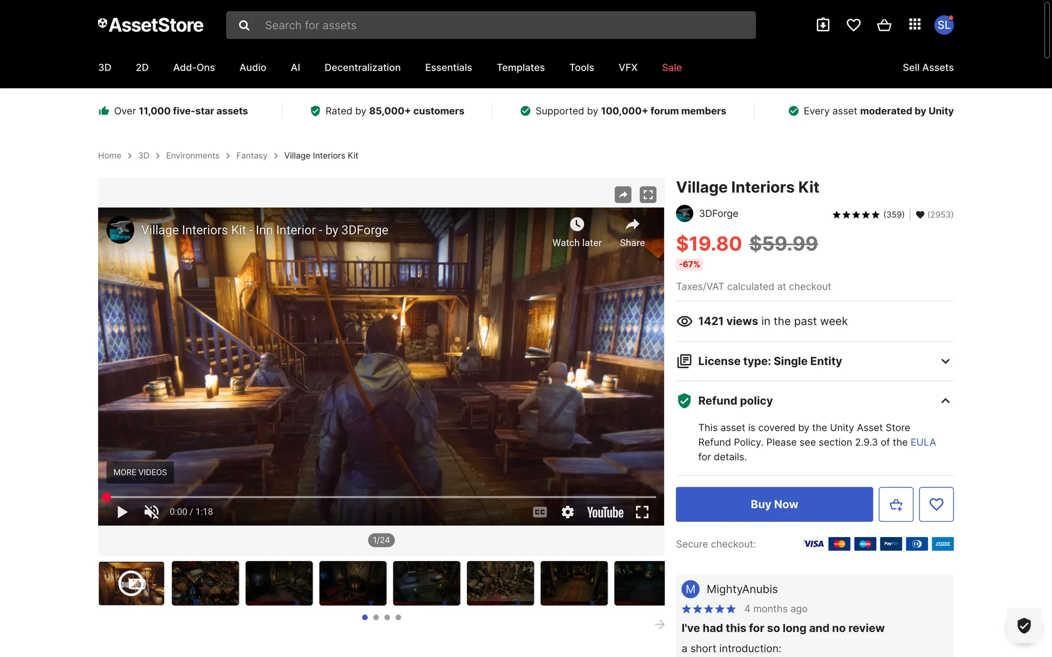The image size is (1052, 657).
Task: Unmute the video sound
Action: 151,512
